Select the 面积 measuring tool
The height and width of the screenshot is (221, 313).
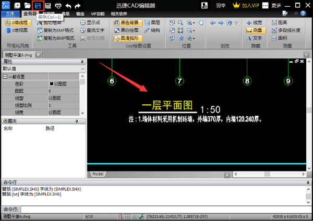(x=279, y=38)
